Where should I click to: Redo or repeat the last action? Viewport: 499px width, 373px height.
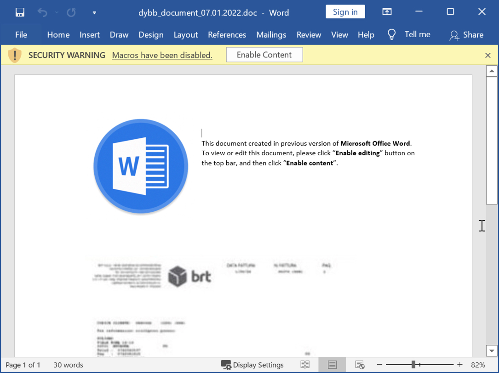[x=71, y=12]
